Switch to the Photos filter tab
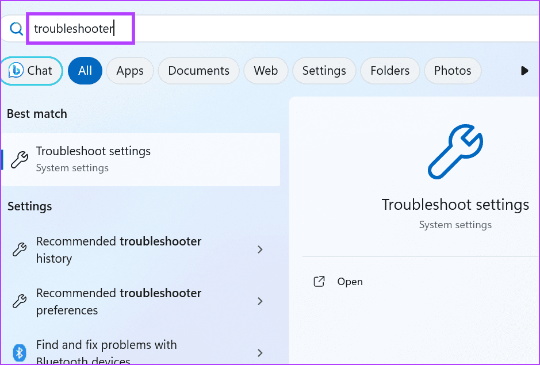This screenshot has height=365, width=540. 453,71
